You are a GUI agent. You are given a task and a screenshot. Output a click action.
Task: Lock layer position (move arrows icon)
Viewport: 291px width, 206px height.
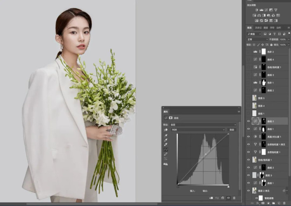[x=263, y=45]
